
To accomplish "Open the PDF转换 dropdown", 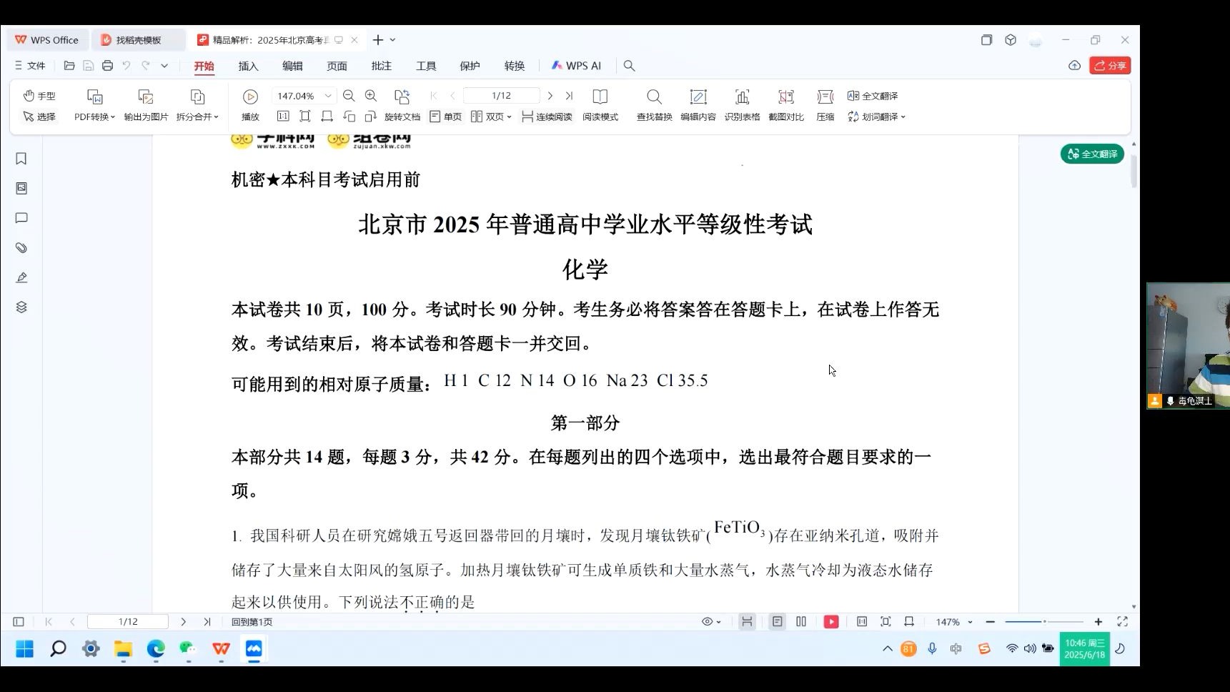I will (93, 117).
